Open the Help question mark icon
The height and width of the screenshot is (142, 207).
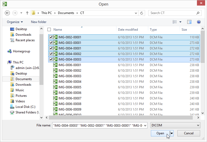pyautogui.click(x=199, y=22)
